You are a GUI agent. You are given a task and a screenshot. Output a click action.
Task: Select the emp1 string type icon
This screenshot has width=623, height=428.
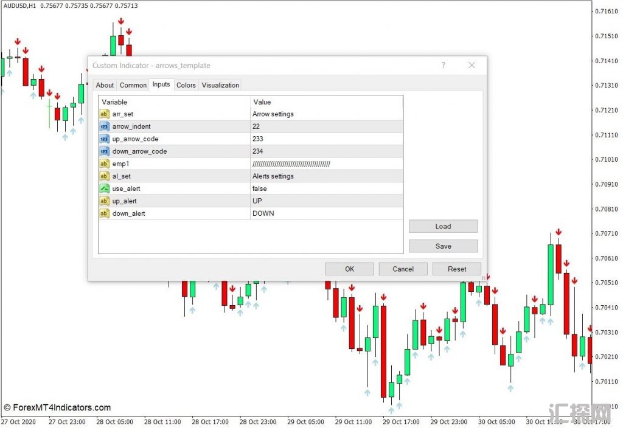[104, 164]
